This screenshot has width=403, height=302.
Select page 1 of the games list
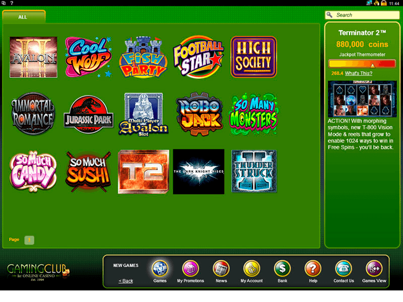[29, 240]
